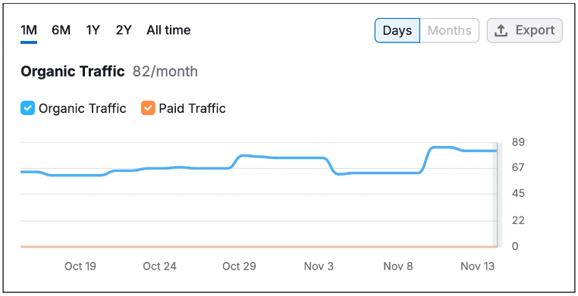Image resolution: width=578 pixels, height=296 pixels.
Task: Select the 1M time range tab
Action: (29, 30)
